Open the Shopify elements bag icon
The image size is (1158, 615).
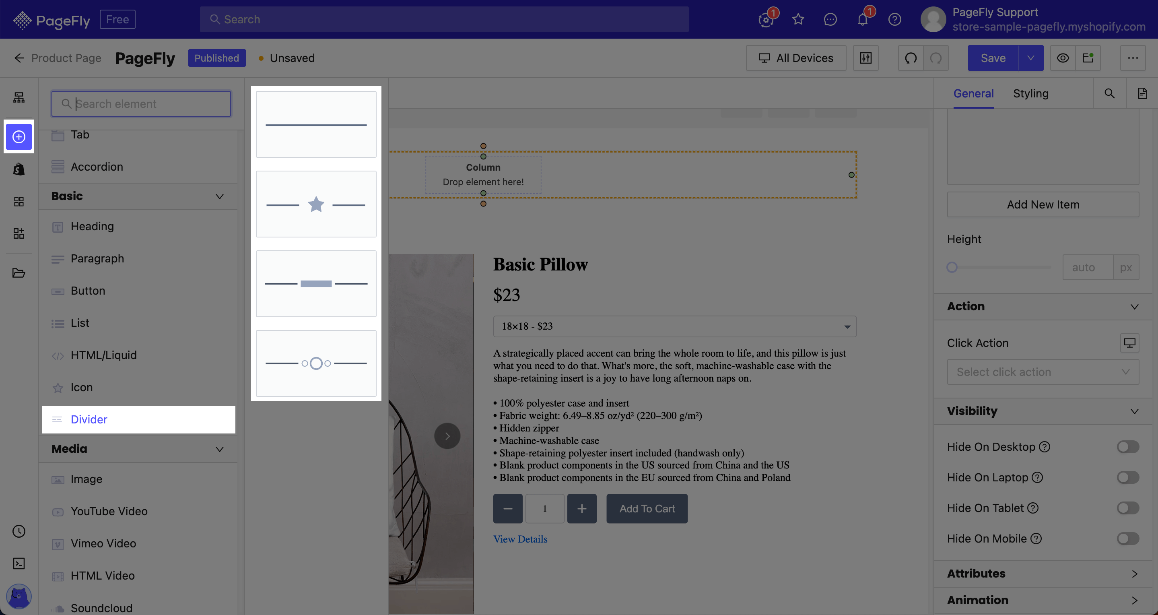pos(19,169)
